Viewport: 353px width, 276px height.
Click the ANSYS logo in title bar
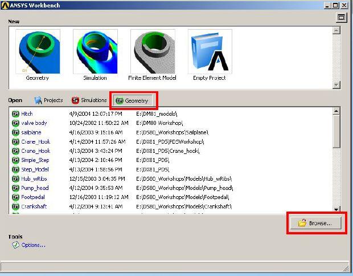tap(5, 5)
